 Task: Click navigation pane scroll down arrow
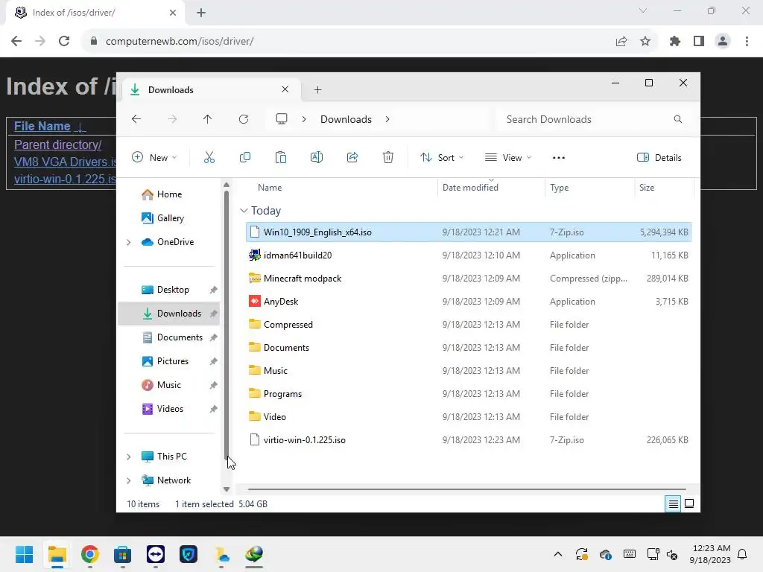click(227, 489)
